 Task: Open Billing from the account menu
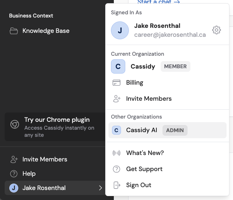tap(167, 83)
